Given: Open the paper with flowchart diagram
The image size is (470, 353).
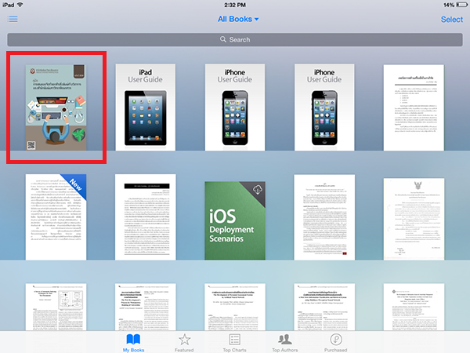Looking at the screenshot, I should [56, 307].
